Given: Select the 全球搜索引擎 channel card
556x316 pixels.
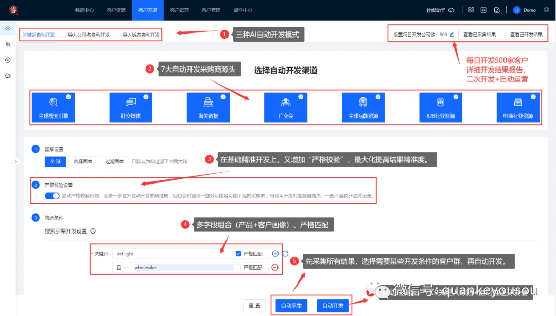Looking at the screenshot, I should coord(53,107).
